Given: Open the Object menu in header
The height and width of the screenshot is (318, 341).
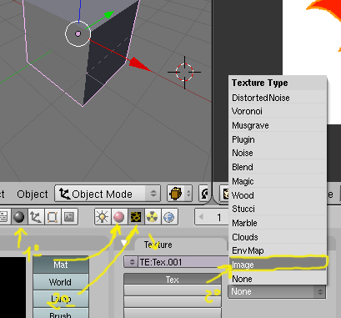Looking at the screenshot, I should [33, 194].
